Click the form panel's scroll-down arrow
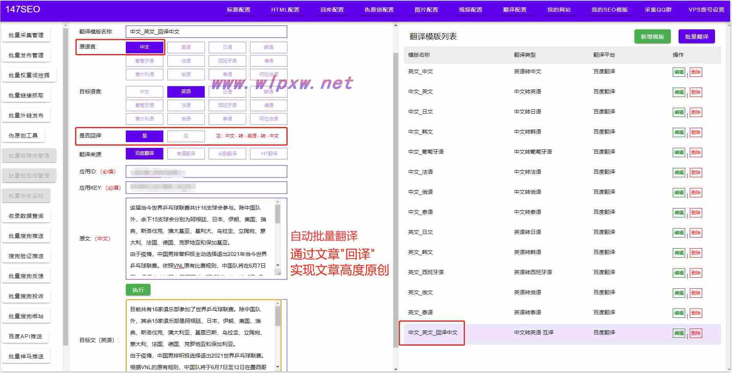 pyautogui.click(x=396, y=370)
